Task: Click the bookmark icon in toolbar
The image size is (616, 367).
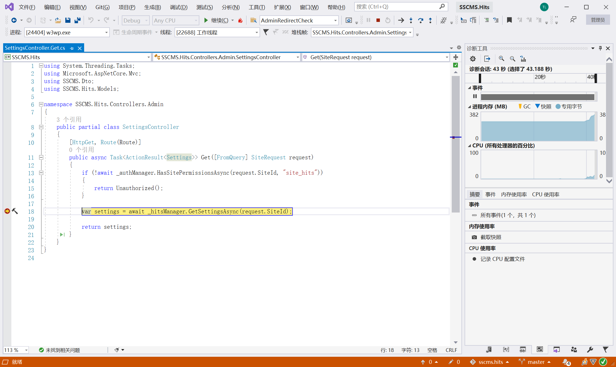Action: pyautogui.click(x=509, y=20)
